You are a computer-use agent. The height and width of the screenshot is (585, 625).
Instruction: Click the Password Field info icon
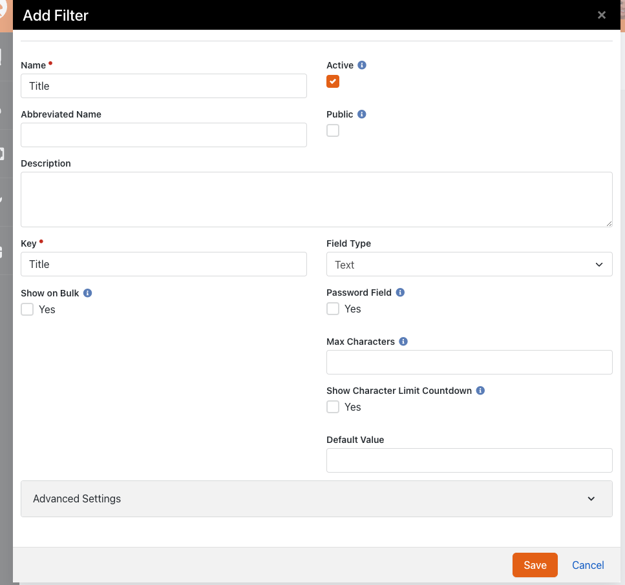pos(400,292)
